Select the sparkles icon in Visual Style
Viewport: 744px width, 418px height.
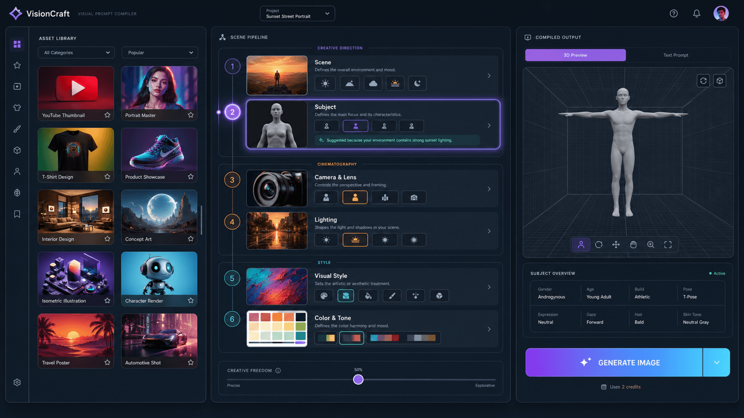click(416, 296)
